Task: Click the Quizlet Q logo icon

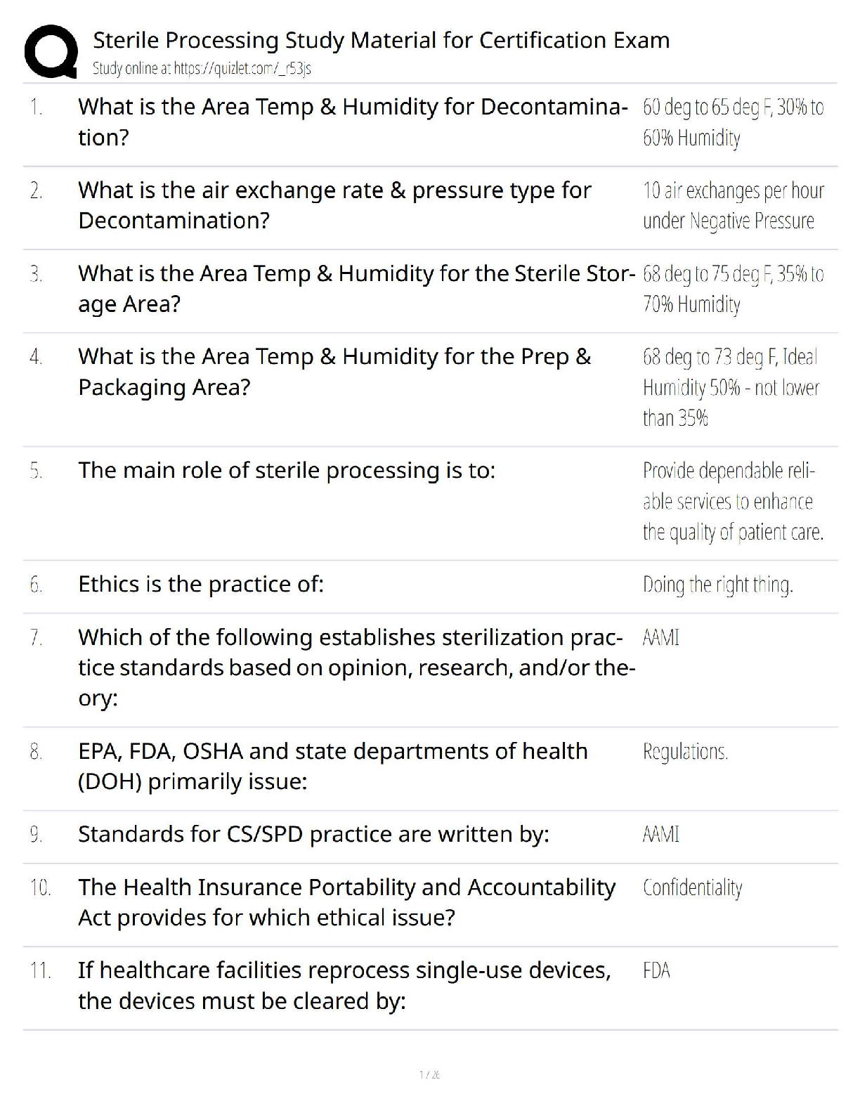Action: pyautogui.click(x=50, y=51)
